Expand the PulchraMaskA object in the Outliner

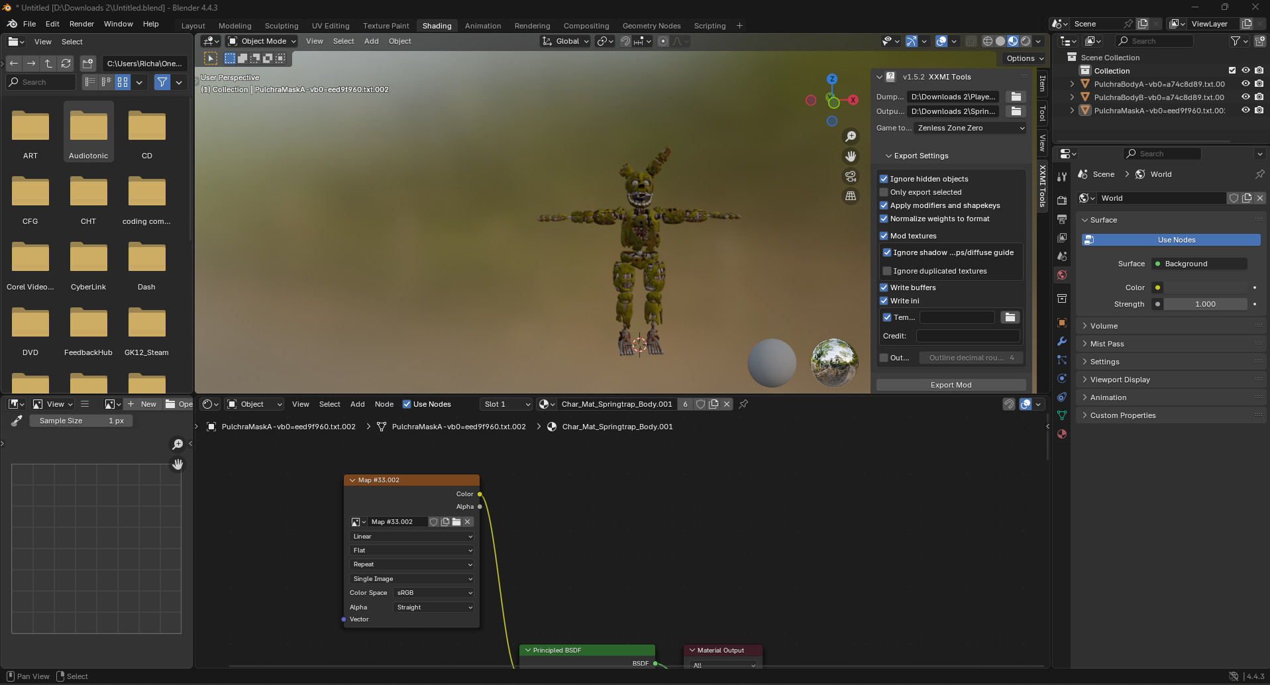pos(1073,110)
